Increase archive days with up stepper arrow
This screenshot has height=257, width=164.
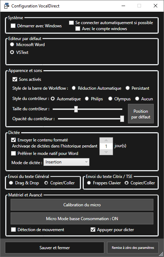[x=106, y=140]
